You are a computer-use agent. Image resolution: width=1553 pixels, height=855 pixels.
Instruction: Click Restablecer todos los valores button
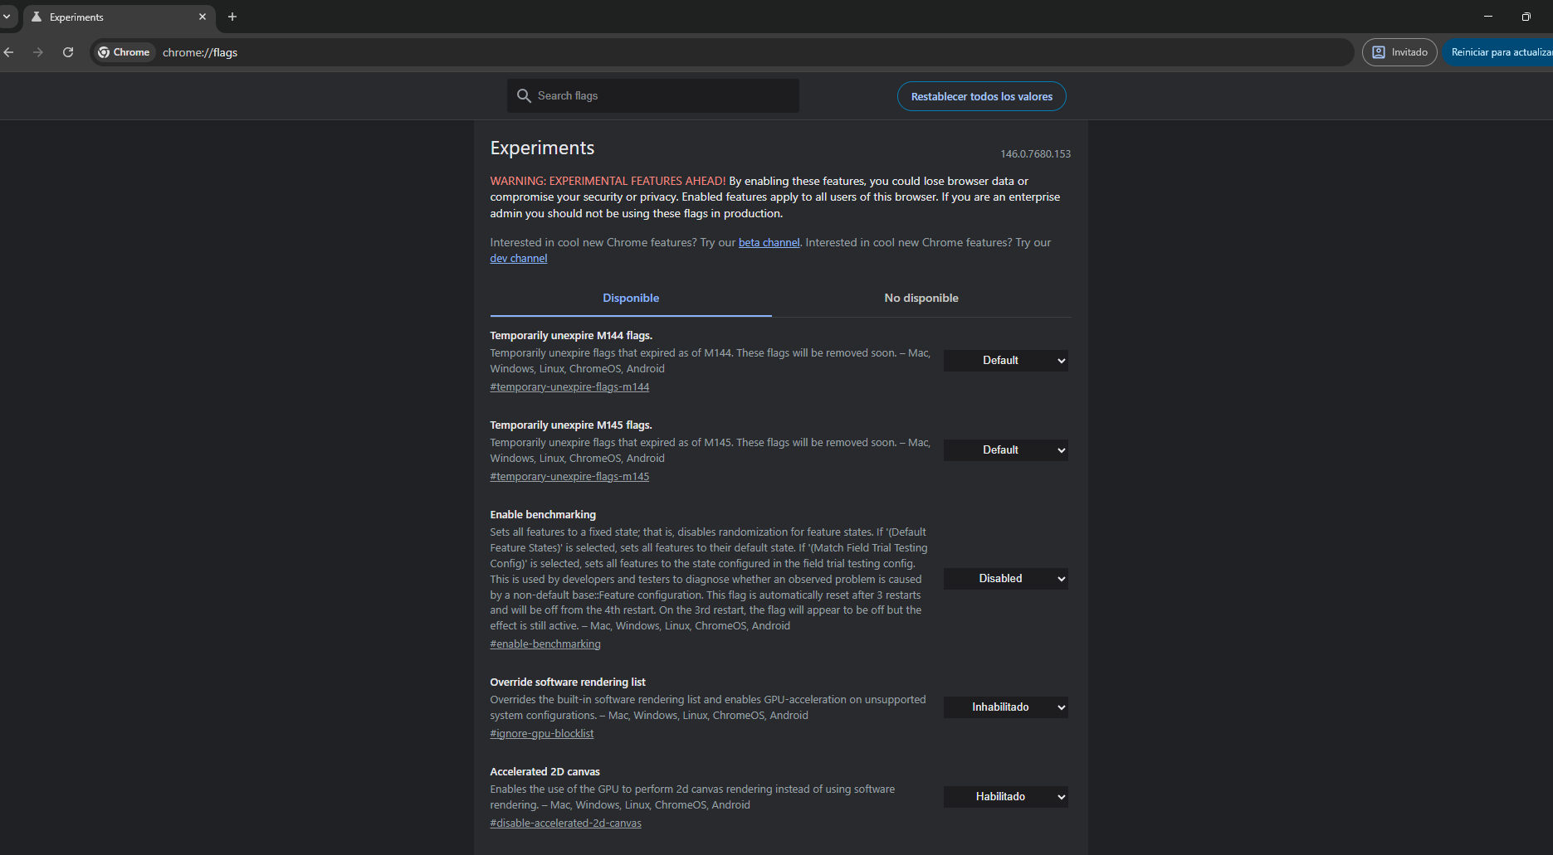click(981, 97)
